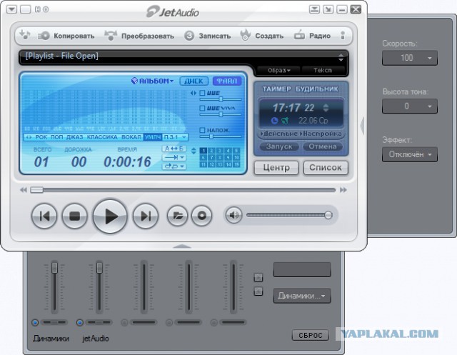Click the Отмена timer button
Viewport: 457px width, 355px height.
(x=323, y=146)
